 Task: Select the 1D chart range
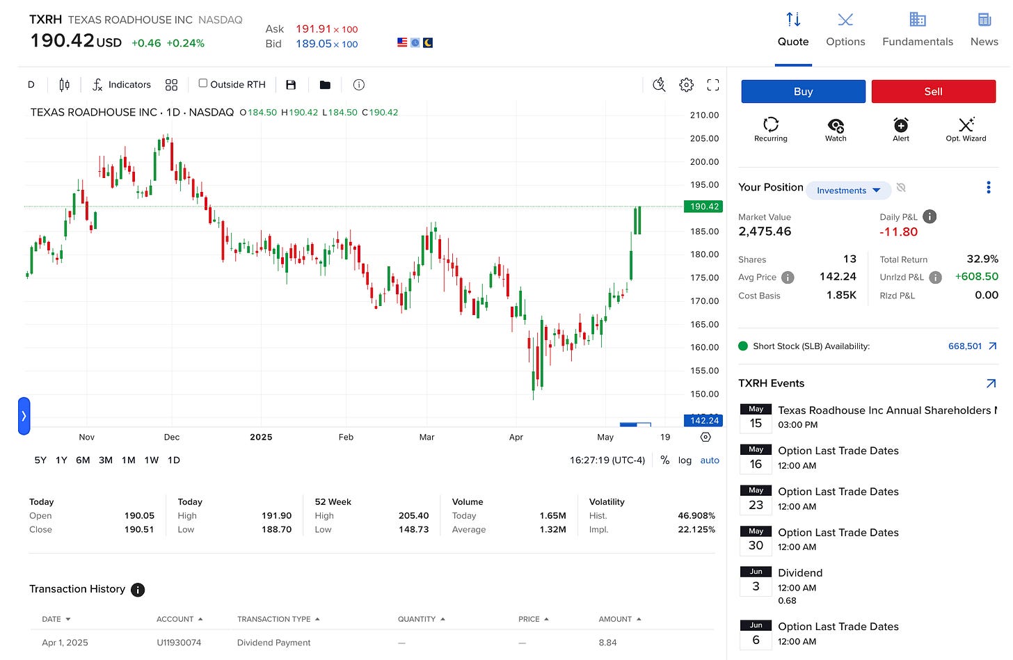(x=174, y=460)
